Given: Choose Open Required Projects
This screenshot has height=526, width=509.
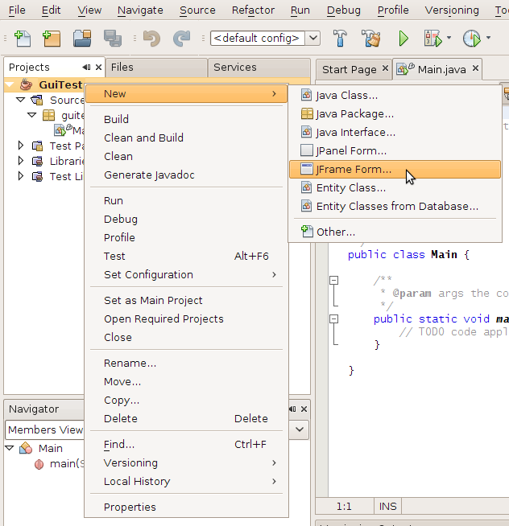Looking at the screenshot, I should [187, 318].
